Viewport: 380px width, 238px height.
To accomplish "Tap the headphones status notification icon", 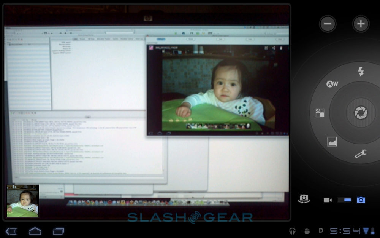I will pos(292,231).
